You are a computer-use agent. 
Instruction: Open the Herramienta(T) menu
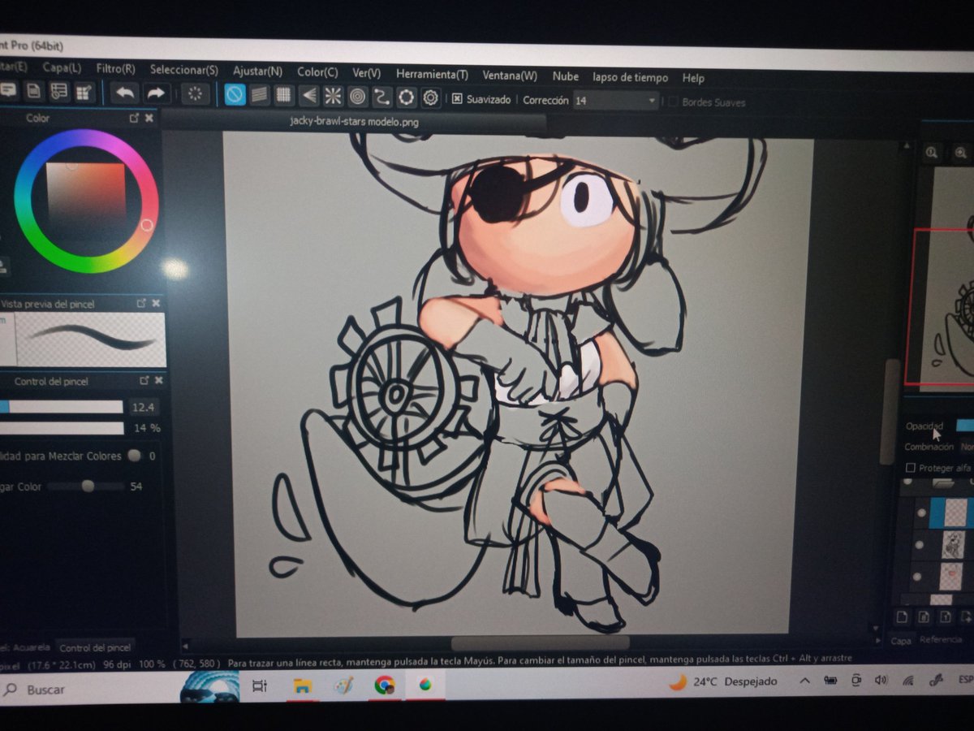point(432,74)
